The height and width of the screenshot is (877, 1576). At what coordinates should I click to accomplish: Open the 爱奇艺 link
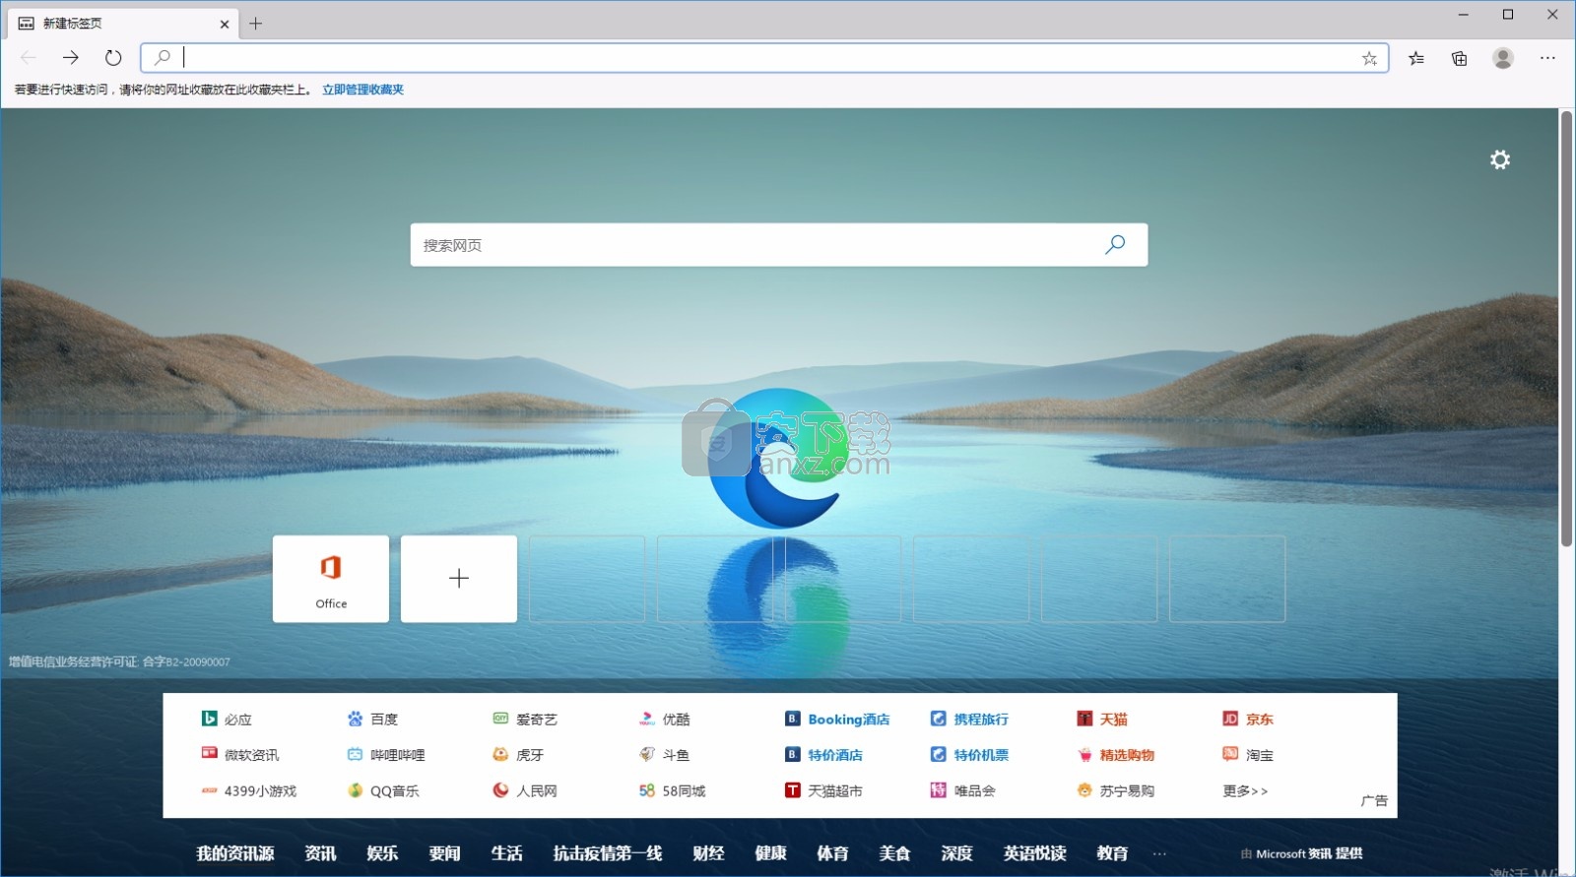[525, 720]
